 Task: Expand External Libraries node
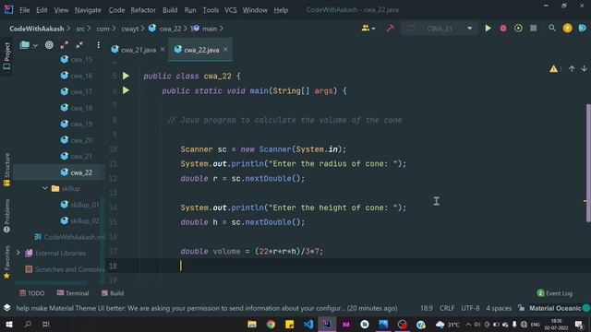click(18, 253)
